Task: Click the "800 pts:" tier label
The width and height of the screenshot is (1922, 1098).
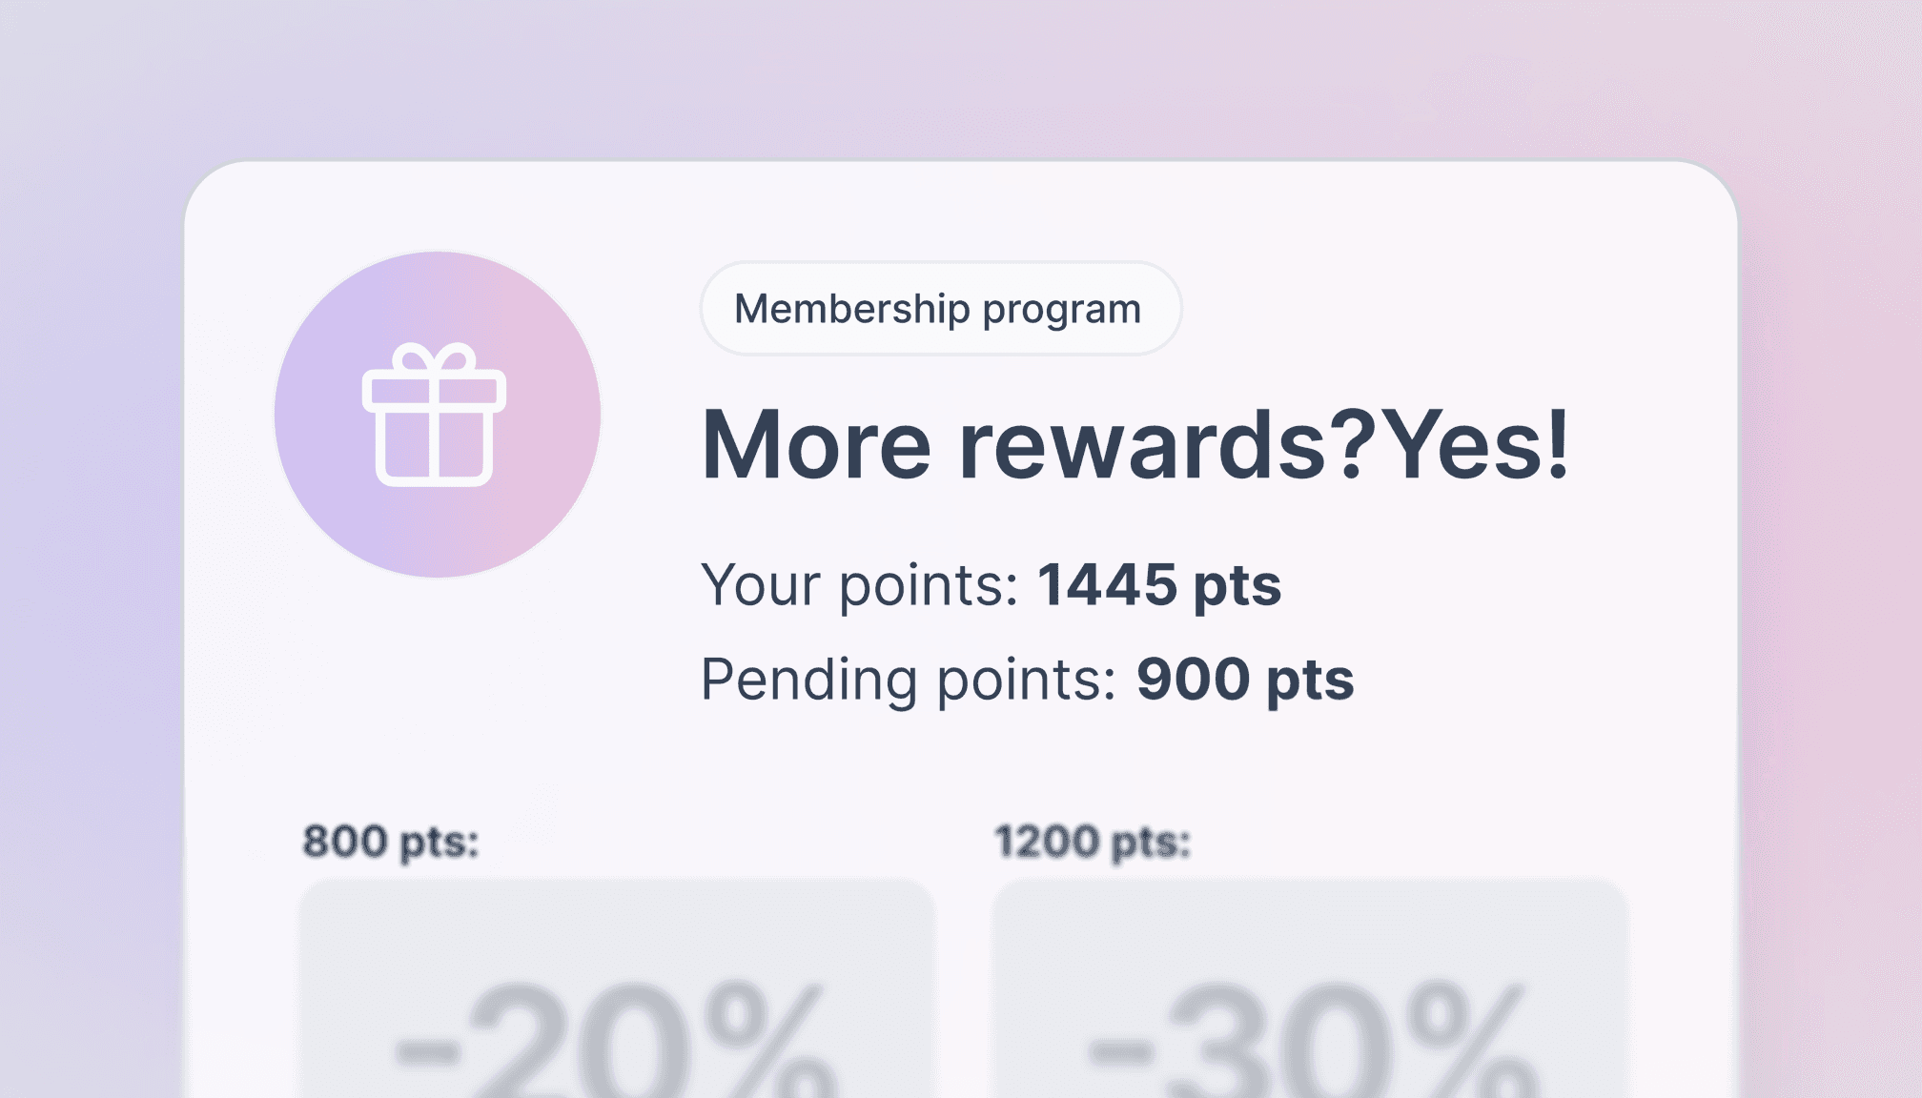Action: pos(391,842)
